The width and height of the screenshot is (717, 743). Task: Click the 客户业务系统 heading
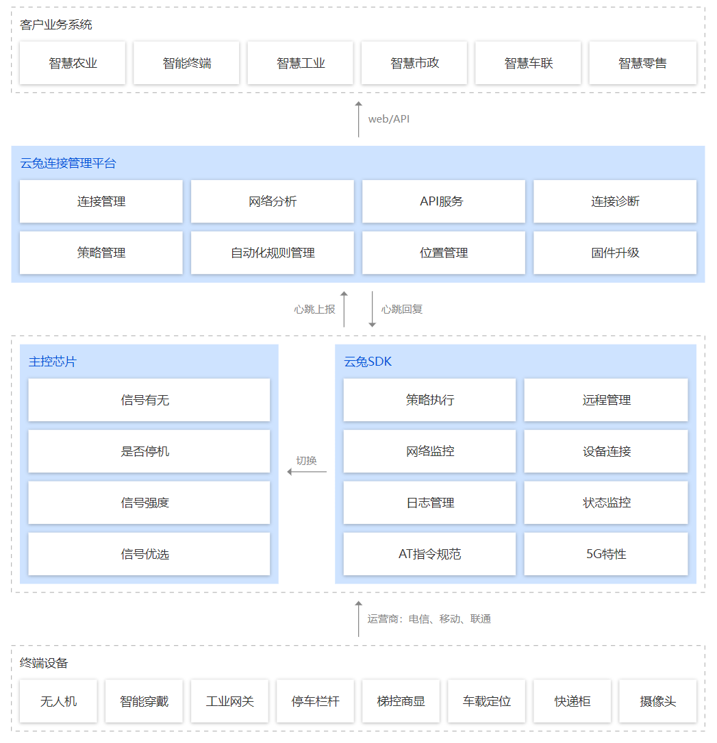click(x=56, y=25)
